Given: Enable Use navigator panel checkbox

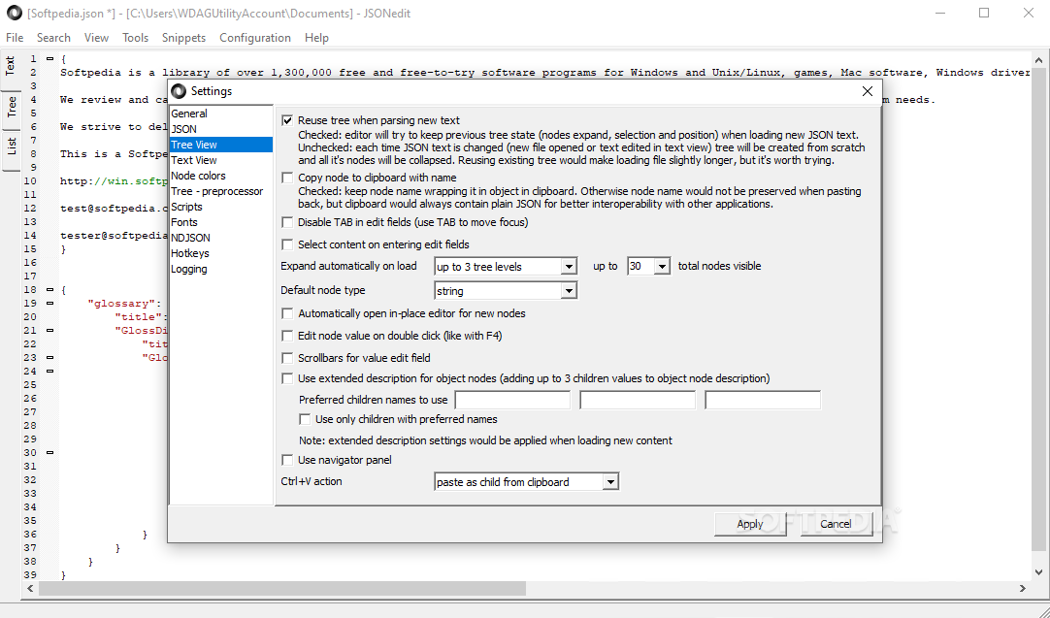Looking at the screenshot, I should tap(287, 460).
